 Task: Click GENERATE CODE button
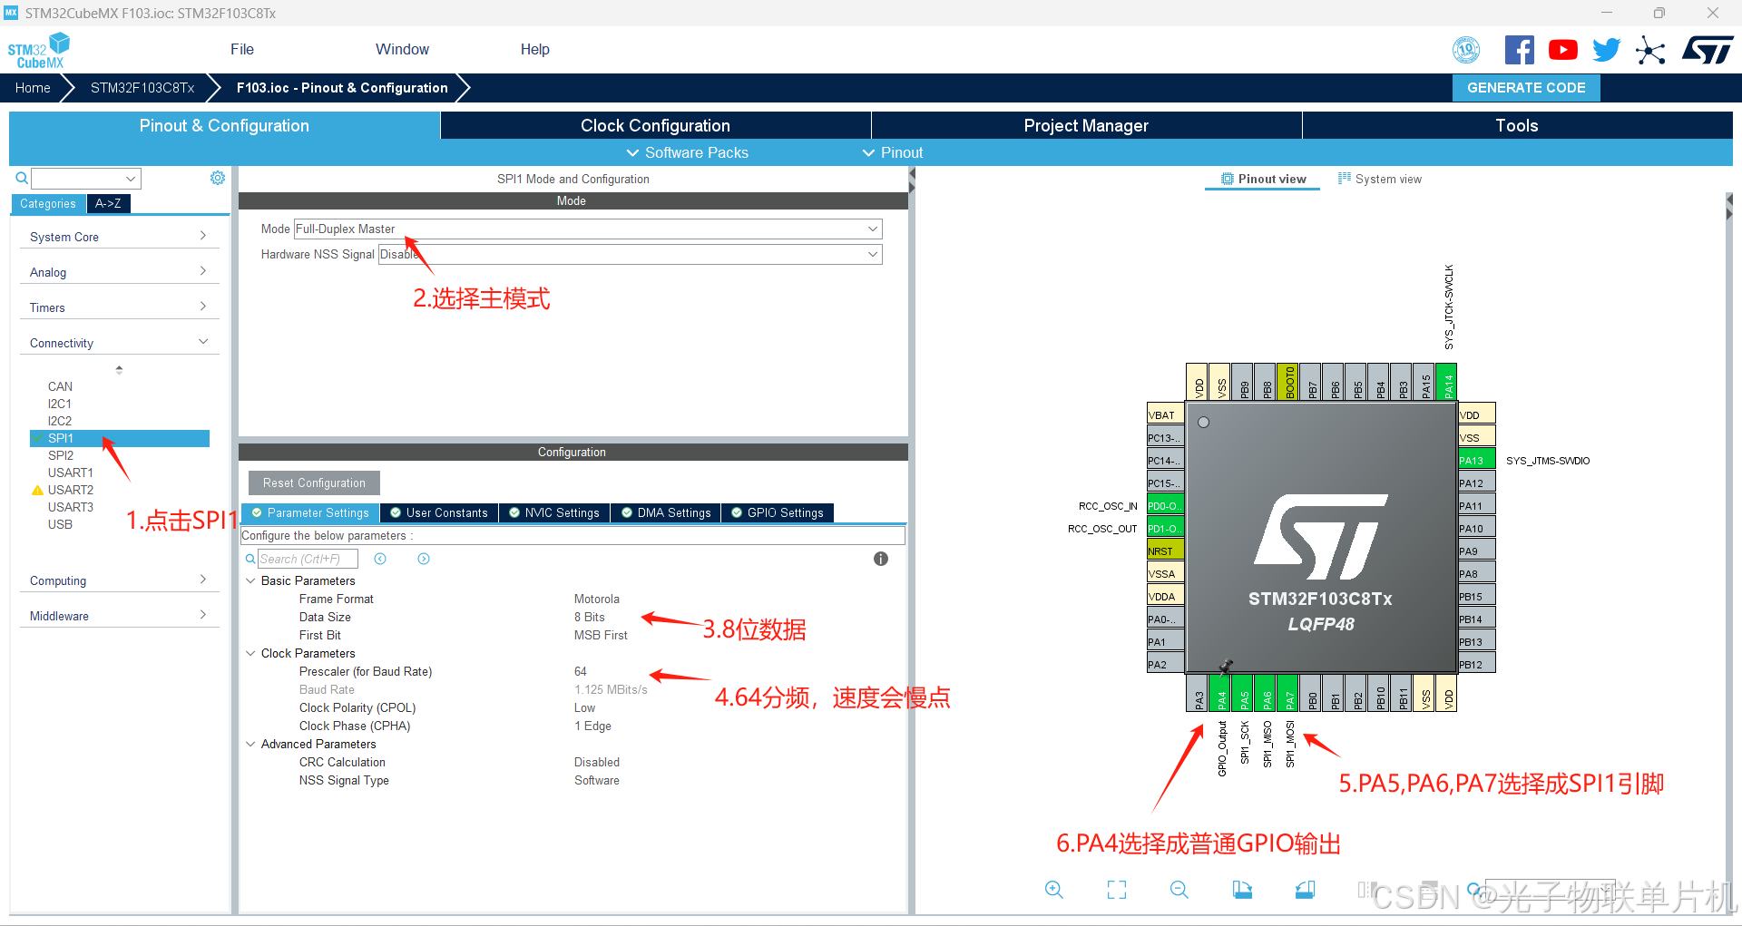click(1526, 88)
